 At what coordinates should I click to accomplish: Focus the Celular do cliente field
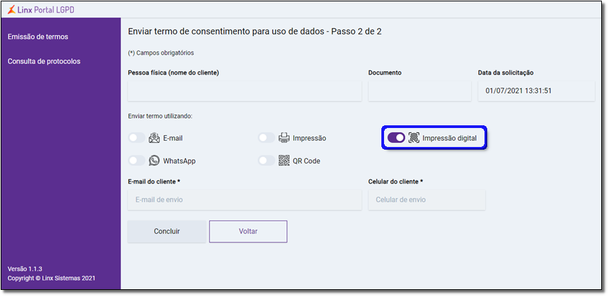pos(427,200)
